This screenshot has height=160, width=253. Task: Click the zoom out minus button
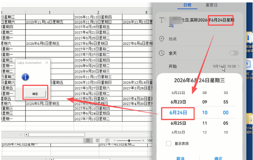click(x=115, y=140)
